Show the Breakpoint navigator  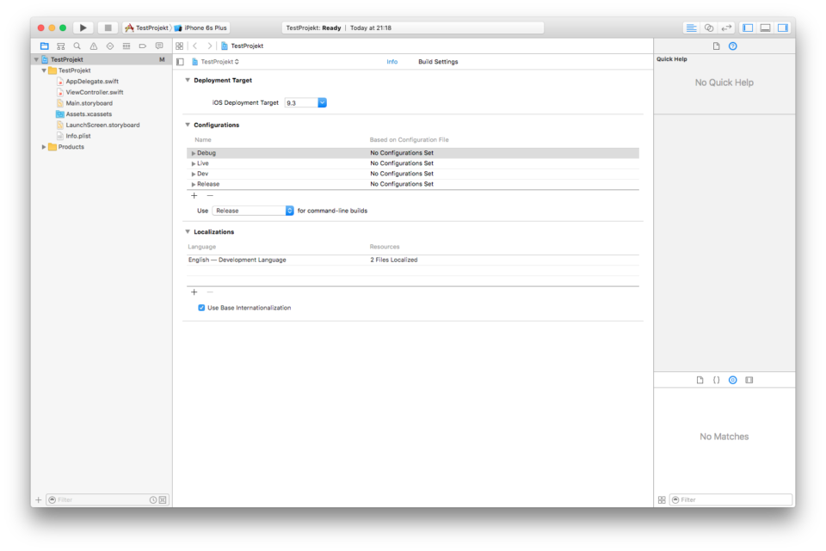[143, 46]
